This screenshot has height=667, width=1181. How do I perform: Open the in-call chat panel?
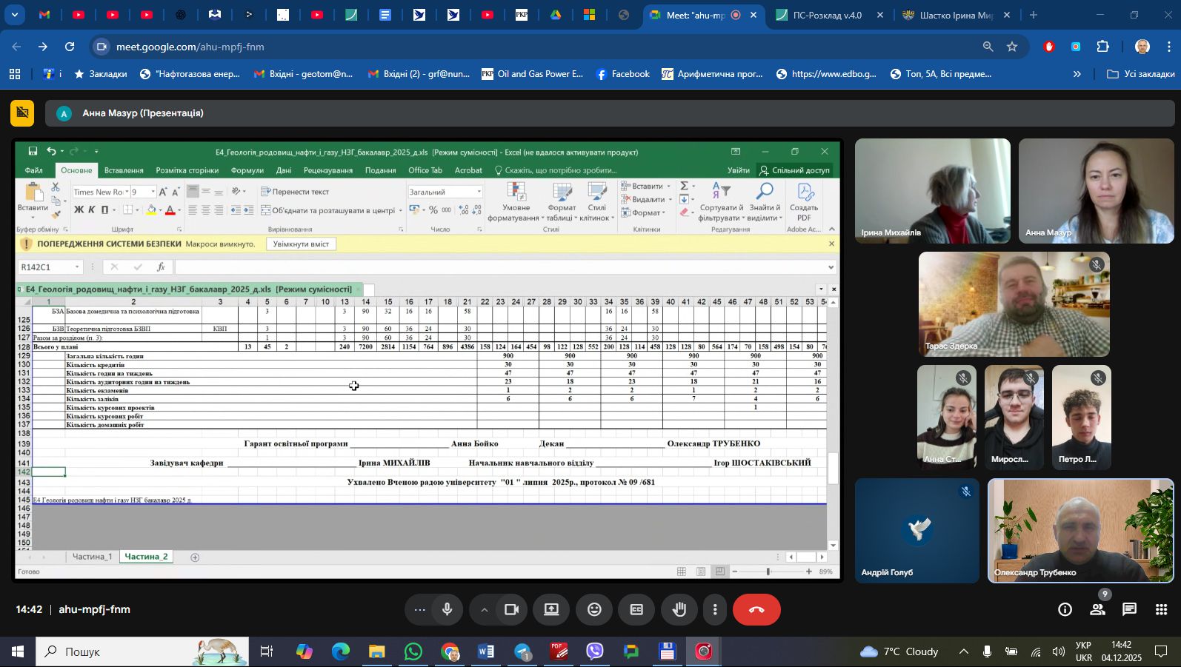[x=1129, y=610]
